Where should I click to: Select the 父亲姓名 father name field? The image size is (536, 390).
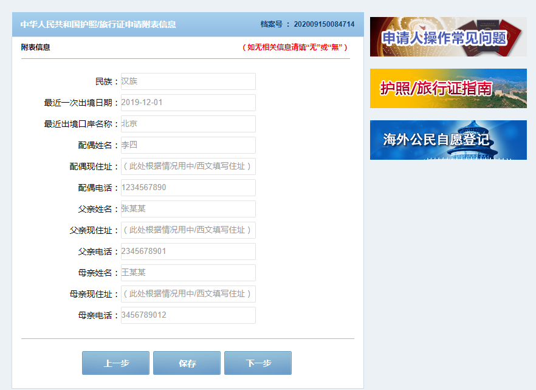[x=188, y=209]
